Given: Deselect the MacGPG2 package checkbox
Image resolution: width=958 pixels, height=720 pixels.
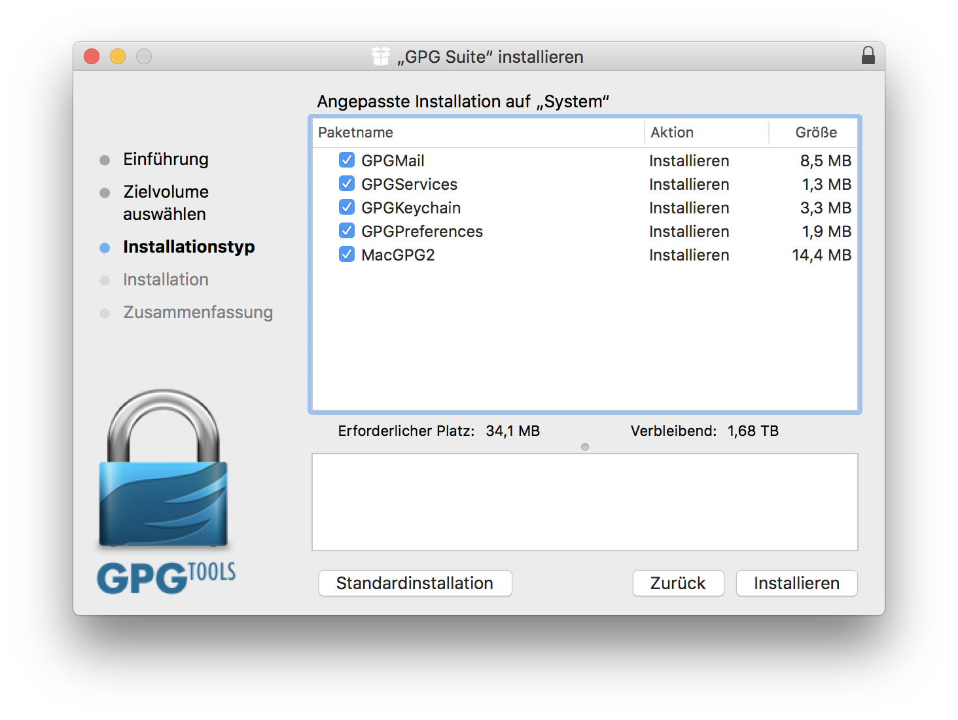Looking at the screenshot, I should click(347, 255).
